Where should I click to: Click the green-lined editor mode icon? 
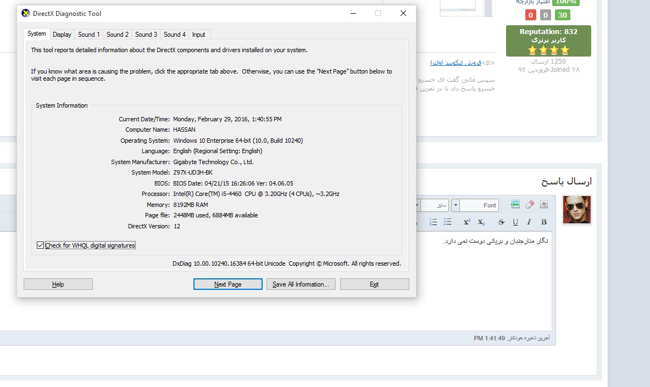pyautogui.click(x=515, y=205)
